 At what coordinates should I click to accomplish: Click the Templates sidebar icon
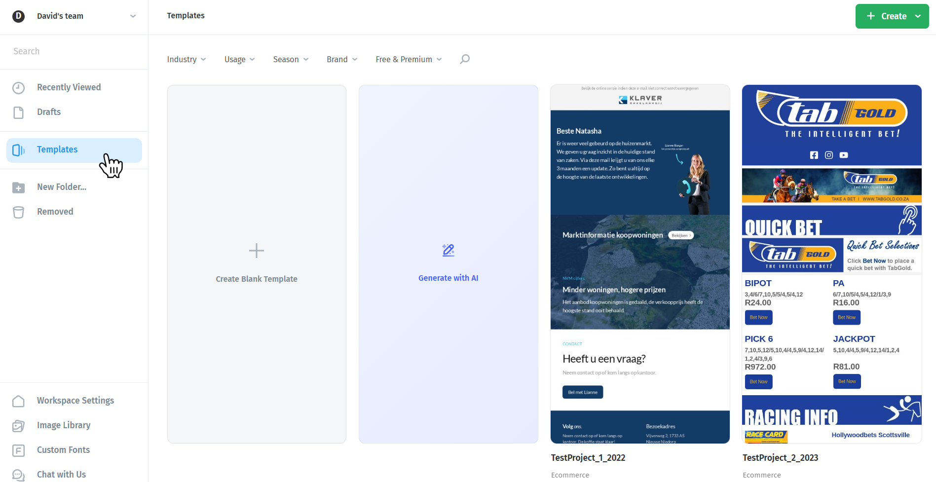(18, 150)
